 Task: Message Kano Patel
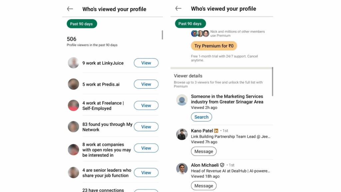tap(203, 151)
